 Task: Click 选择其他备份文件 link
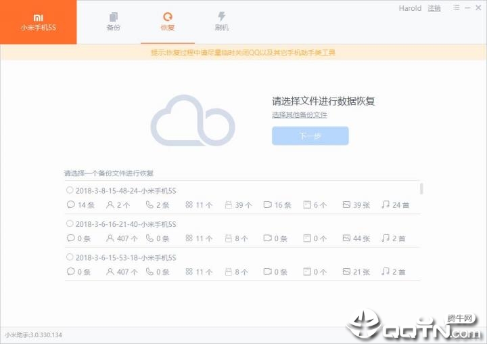300,114
